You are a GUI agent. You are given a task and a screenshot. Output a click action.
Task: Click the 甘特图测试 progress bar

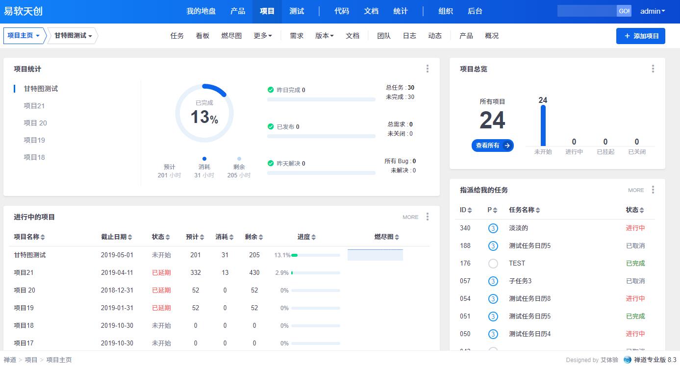315,255
